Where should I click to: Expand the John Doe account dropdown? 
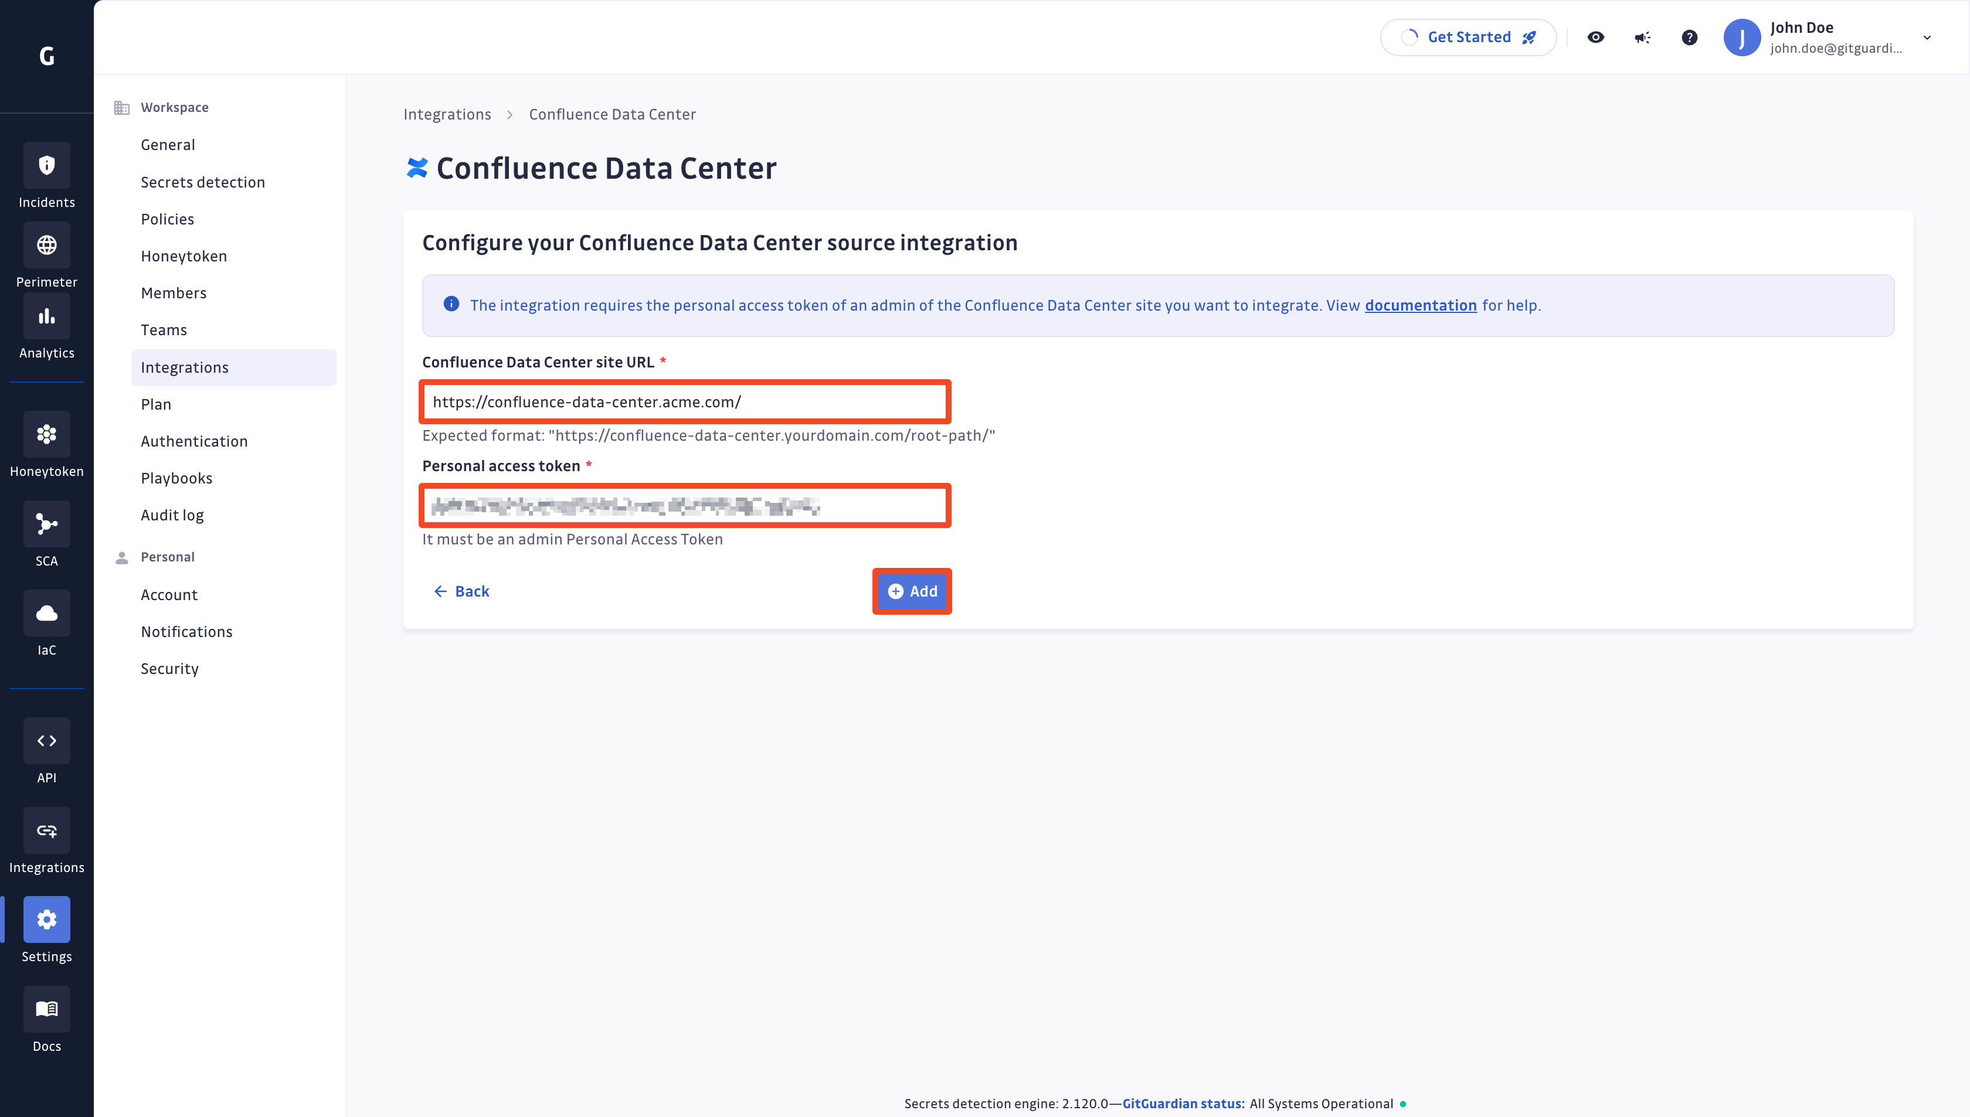tap(1926, 38)
